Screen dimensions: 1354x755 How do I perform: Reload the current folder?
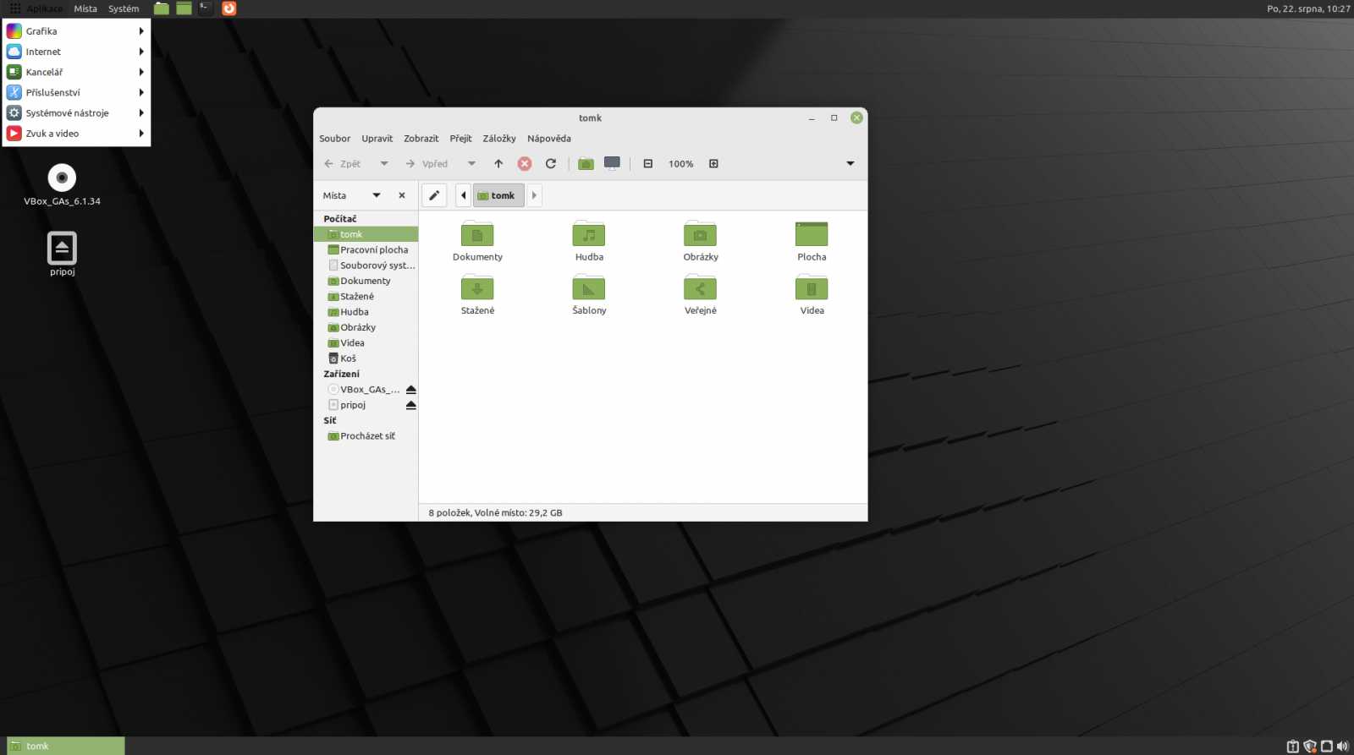click(x=551, y=164)
